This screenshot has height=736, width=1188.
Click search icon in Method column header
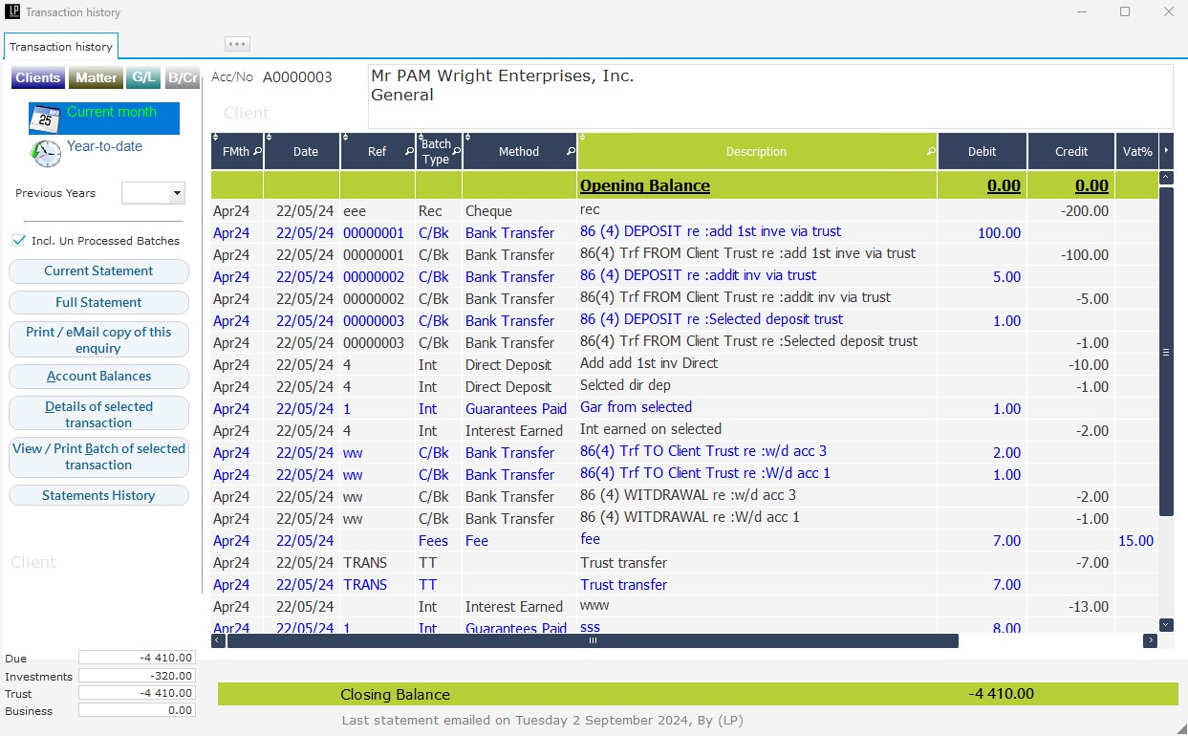point(571,151)
